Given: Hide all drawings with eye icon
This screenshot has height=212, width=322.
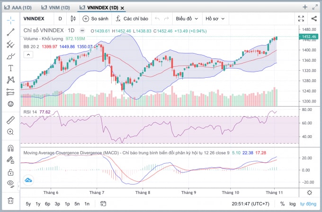Looking at the screenshot, I should click(11, 183).
